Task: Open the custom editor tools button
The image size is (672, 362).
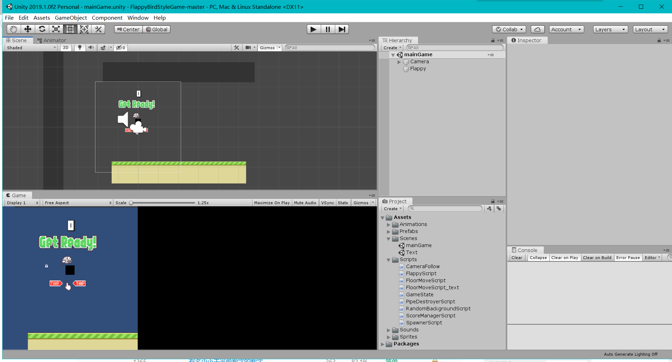Action: point(98,29)
